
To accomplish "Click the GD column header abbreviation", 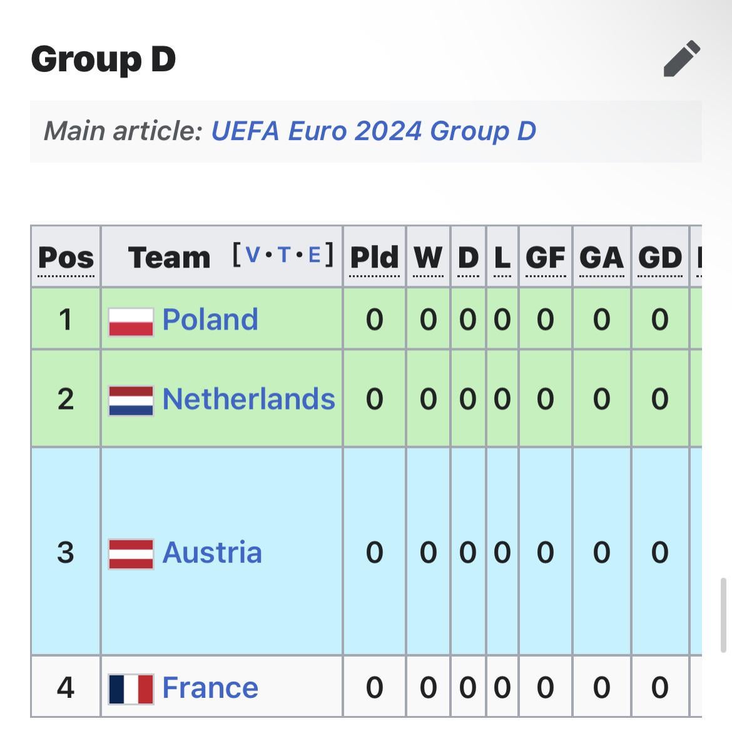I will point(660,258).
